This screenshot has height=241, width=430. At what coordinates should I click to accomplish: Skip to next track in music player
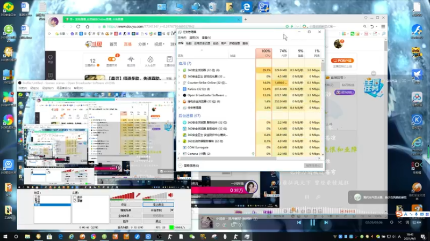point(326,223)
